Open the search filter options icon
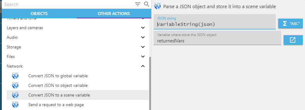 [x=138, y=4]
